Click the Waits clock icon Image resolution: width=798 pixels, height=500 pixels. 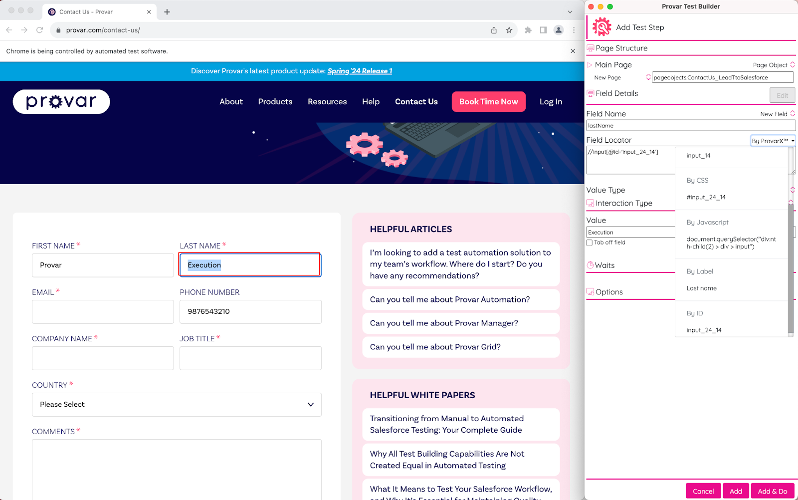[x=591, y=265]
